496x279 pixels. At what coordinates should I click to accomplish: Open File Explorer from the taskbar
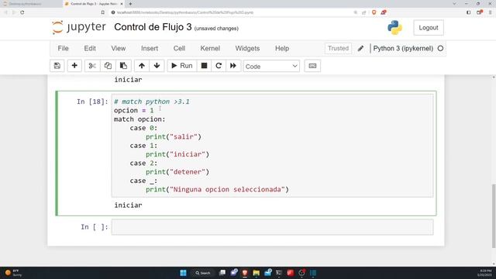tap(257, 273)
